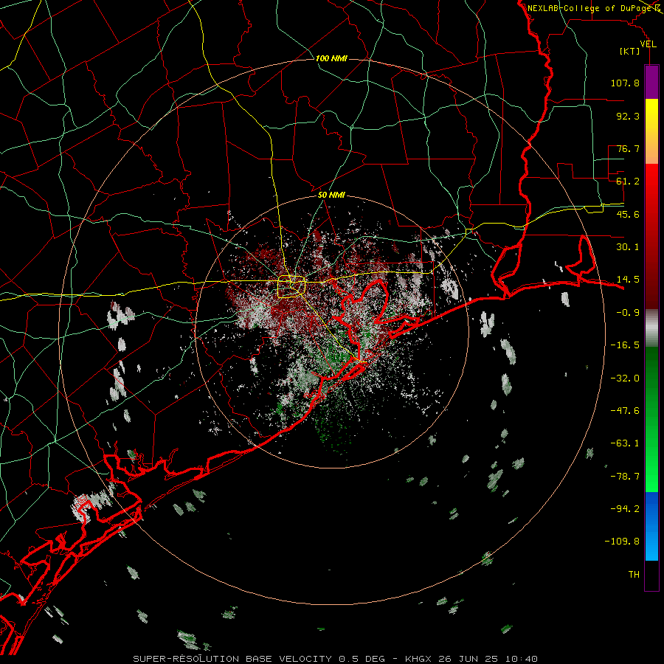Click the KHGX station identifier in caption
The image size is (664, 664).
(418, 659)
